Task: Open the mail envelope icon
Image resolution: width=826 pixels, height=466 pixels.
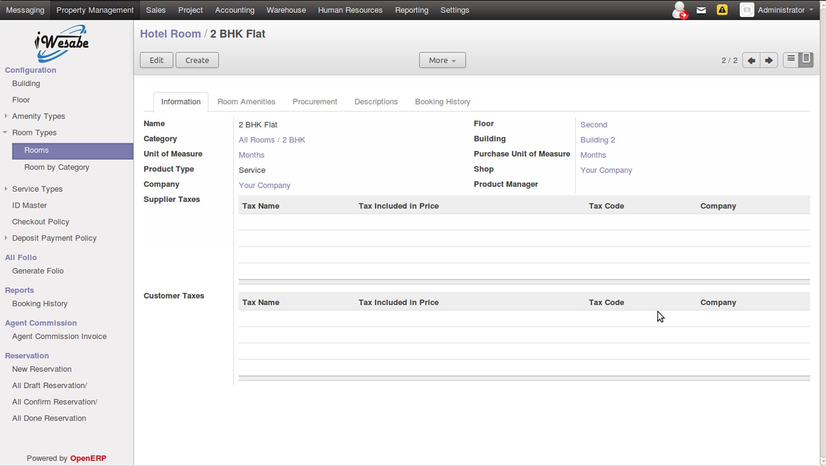Action: [701, 10]
